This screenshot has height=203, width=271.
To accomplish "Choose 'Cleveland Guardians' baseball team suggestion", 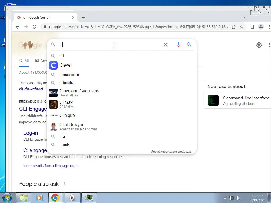I will (122, 93).
